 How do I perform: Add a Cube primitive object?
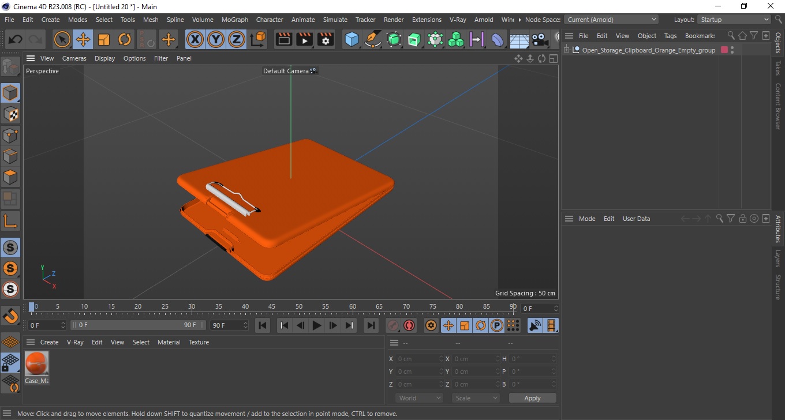click(x=352, y=39)
